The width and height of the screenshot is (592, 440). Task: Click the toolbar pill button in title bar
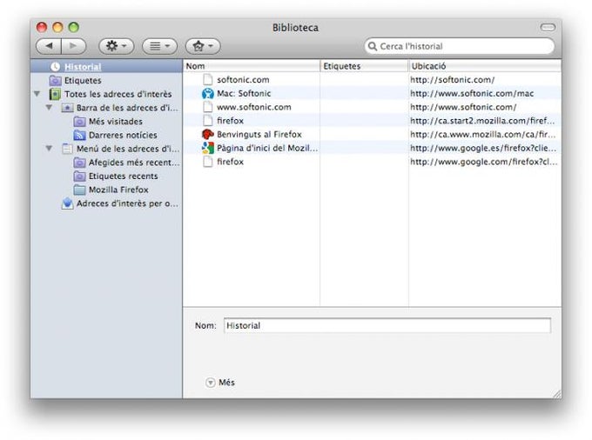tap(548, 27)
